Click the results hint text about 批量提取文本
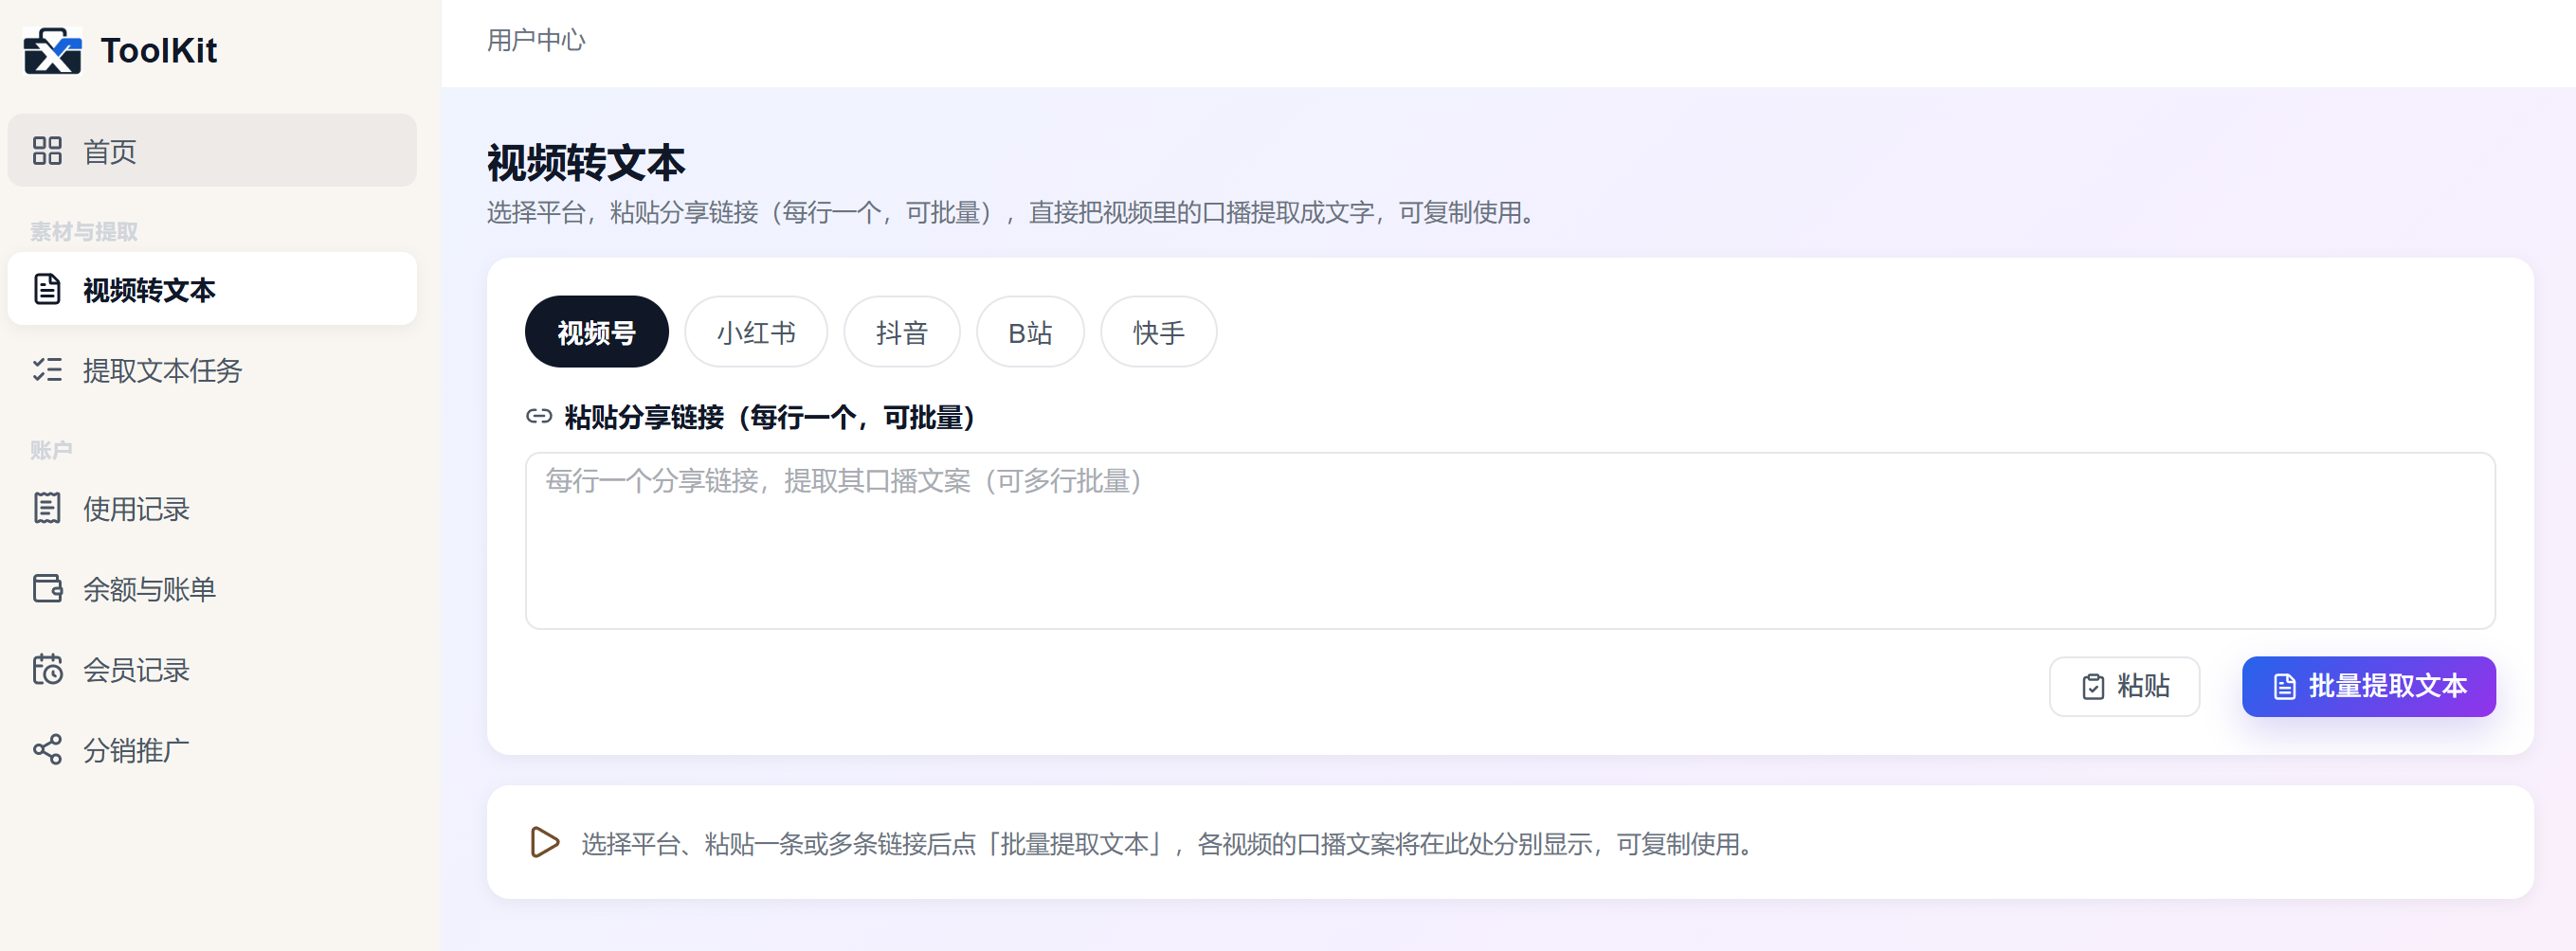This screenshot has height=951, width=2576. point(1167,844)
